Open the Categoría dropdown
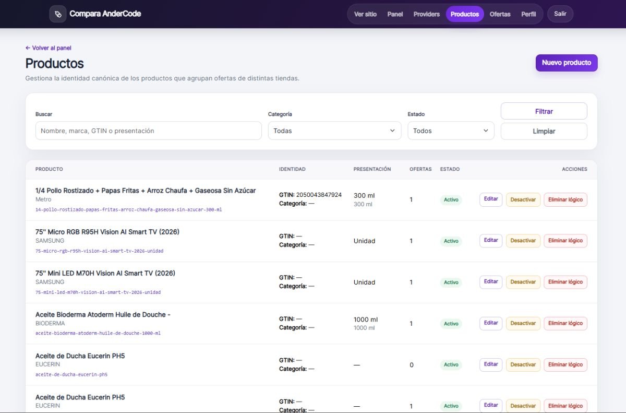Viewport: 626px width, 413px height. pyautogui.click(x=334, y=131)
